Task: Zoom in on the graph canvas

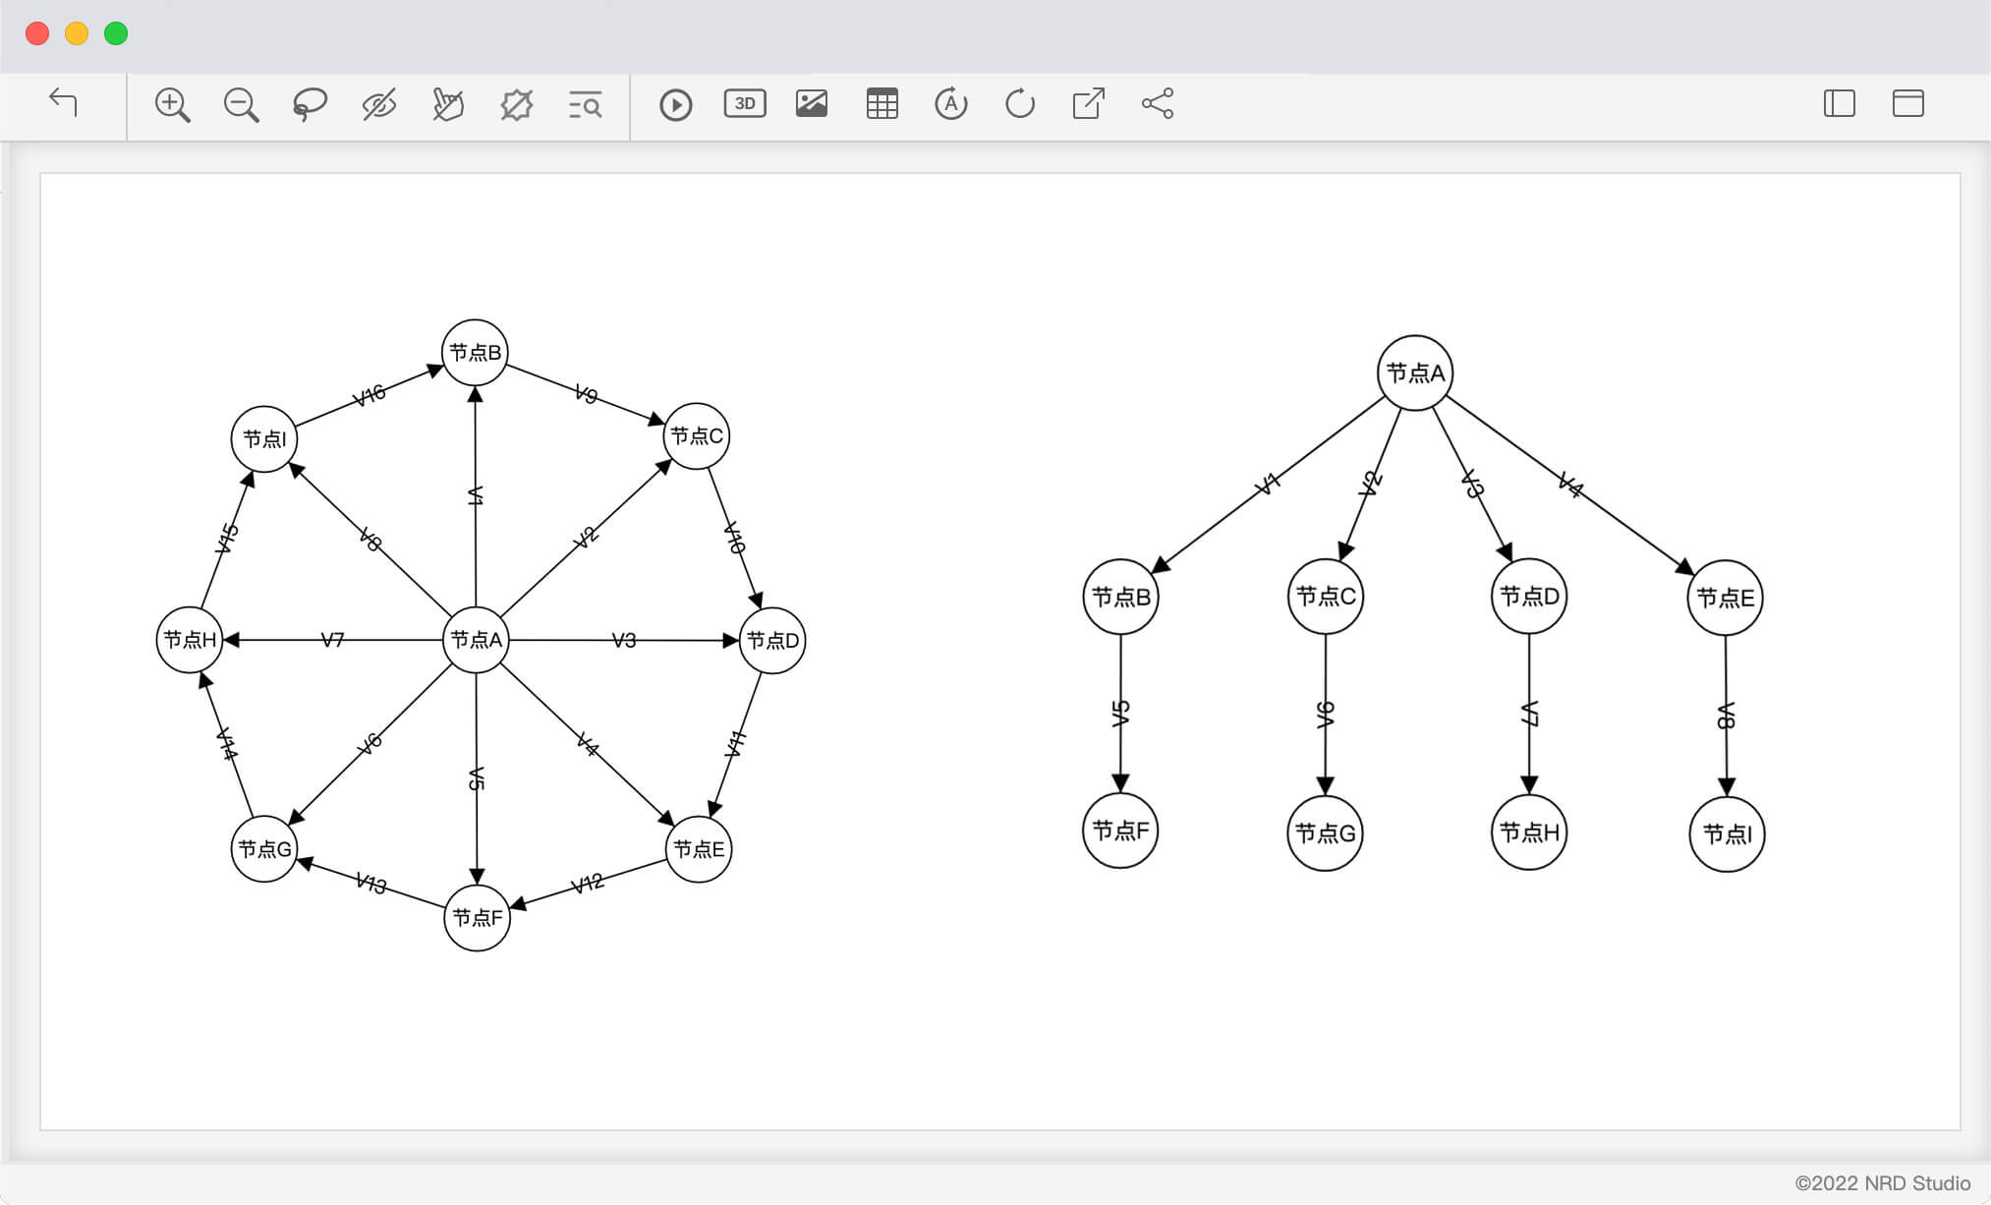Action: [x=172, y=104]
